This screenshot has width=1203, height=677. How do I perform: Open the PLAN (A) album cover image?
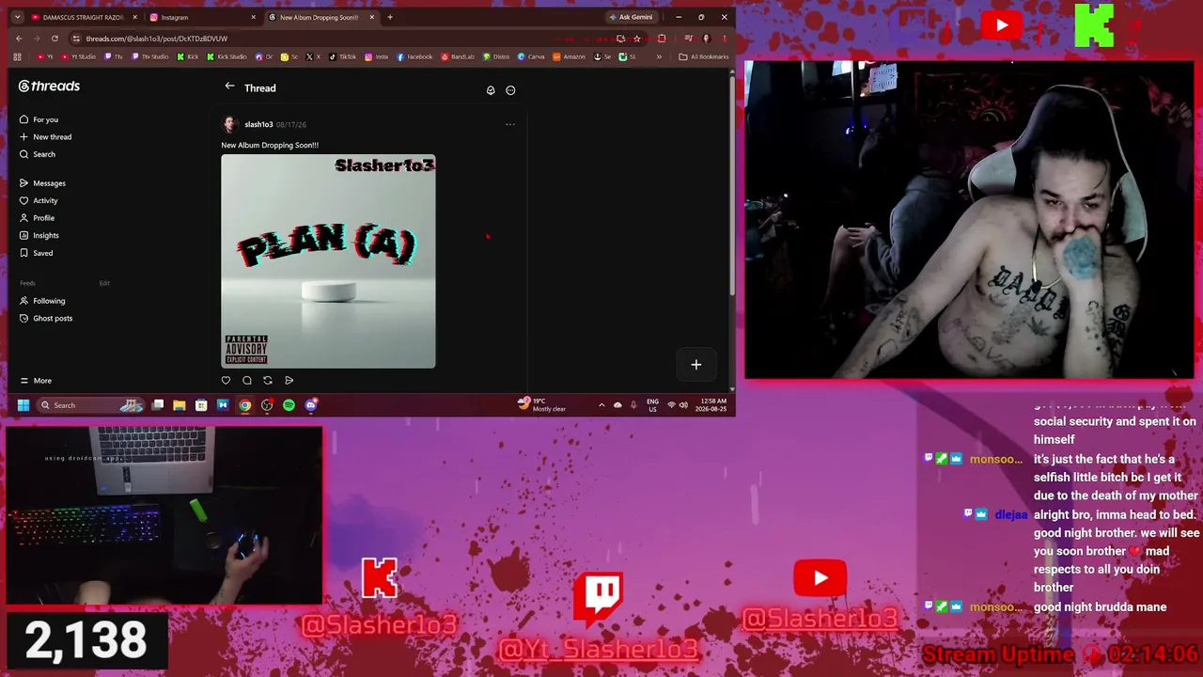pyautogui.click(x=328, y=261)
